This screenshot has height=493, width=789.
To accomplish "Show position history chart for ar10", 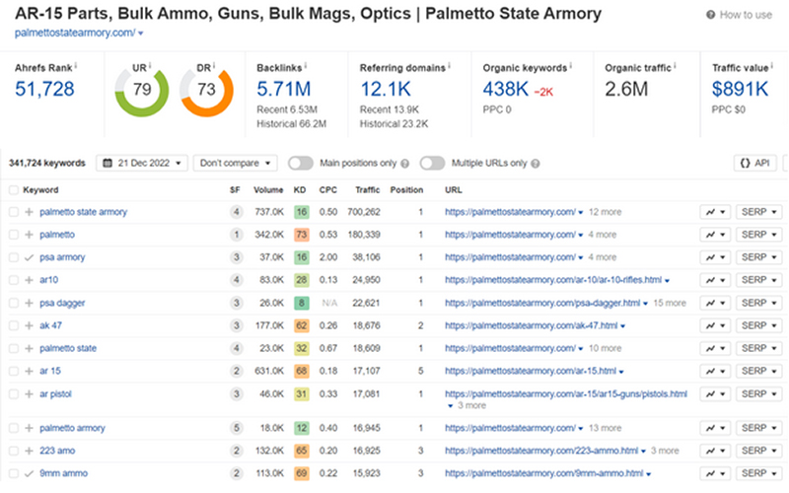I will click(715, 280).
